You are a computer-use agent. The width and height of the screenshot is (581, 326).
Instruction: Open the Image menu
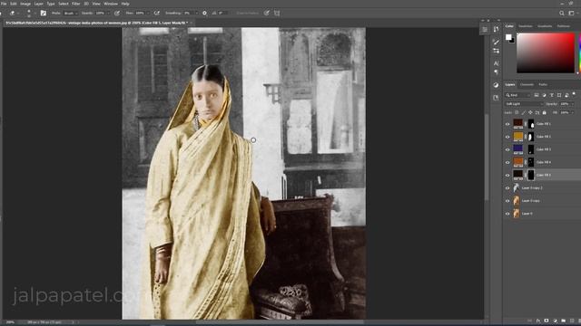click(x=25, y=4)
